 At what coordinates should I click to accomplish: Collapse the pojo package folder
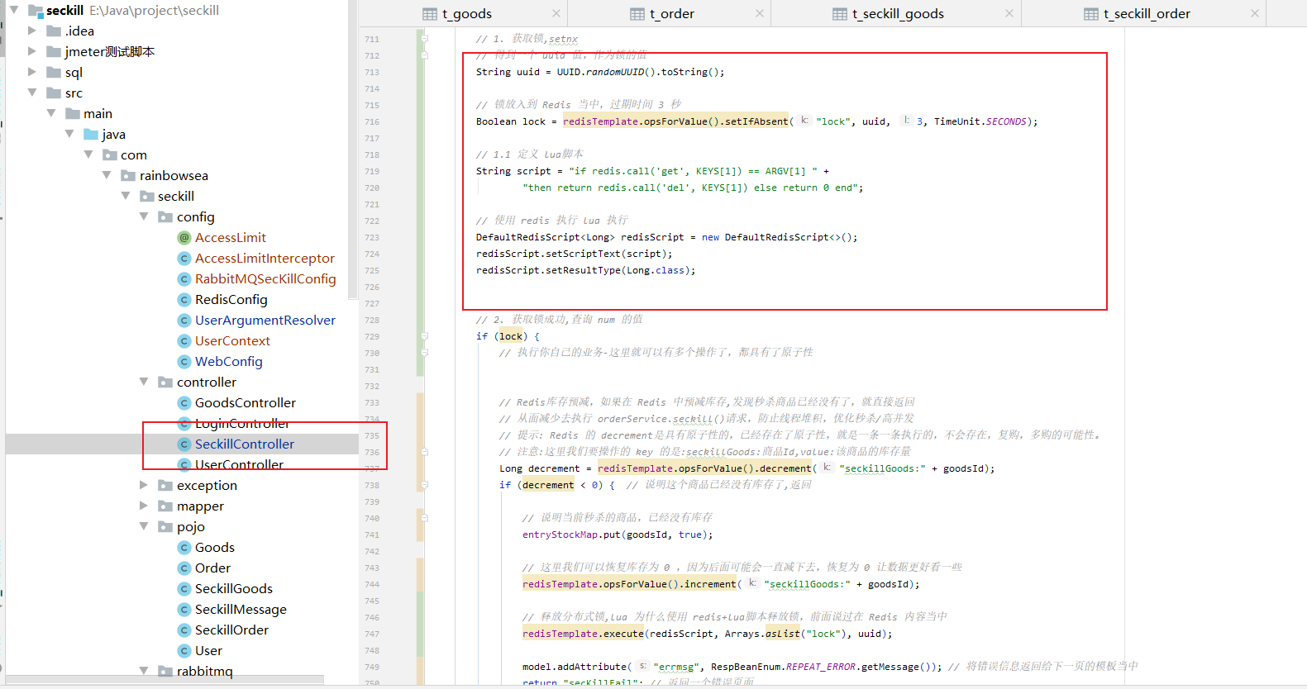[144, 526]
